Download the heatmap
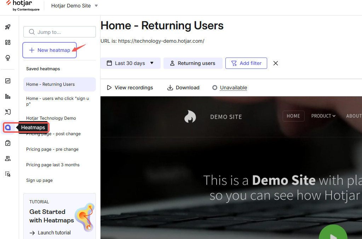The height and width of the screenshot is (239, 362). coord(183,88)
